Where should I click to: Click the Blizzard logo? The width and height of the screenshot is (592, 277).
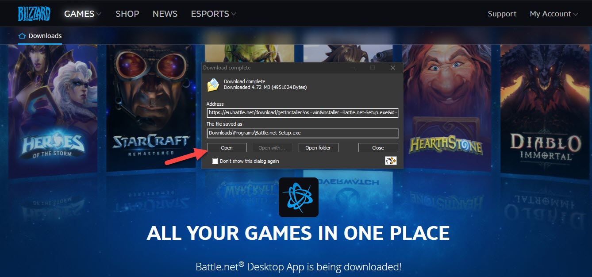(x=34, y=14)
